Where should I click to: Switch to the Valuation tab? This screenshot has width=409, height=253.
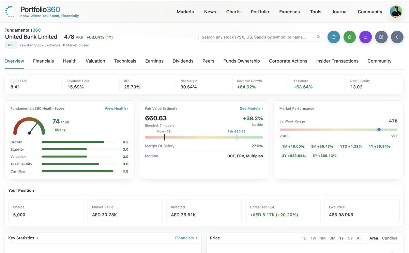pyautogui.click(x=95, y=61)
